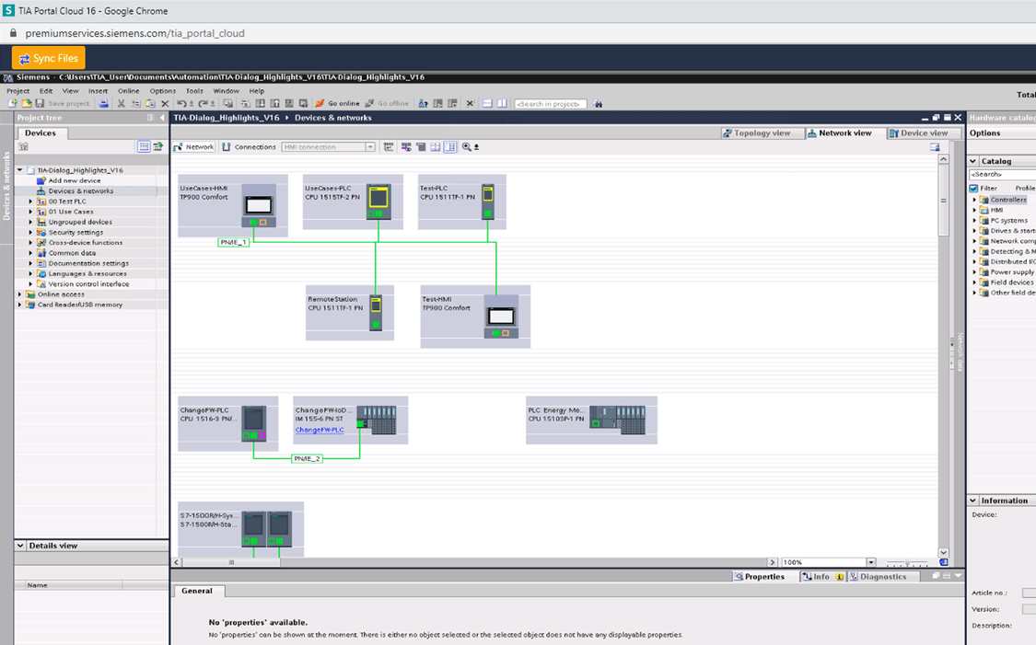Click the catalog Search field
The image size is (1036, 645).
pos(1002,174)
